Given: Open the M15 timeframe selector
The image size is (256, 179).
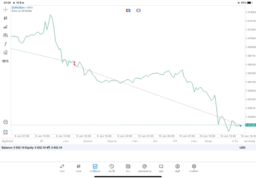Looking at the screenshot, I should pyautogui.click(x=6, y=61).
